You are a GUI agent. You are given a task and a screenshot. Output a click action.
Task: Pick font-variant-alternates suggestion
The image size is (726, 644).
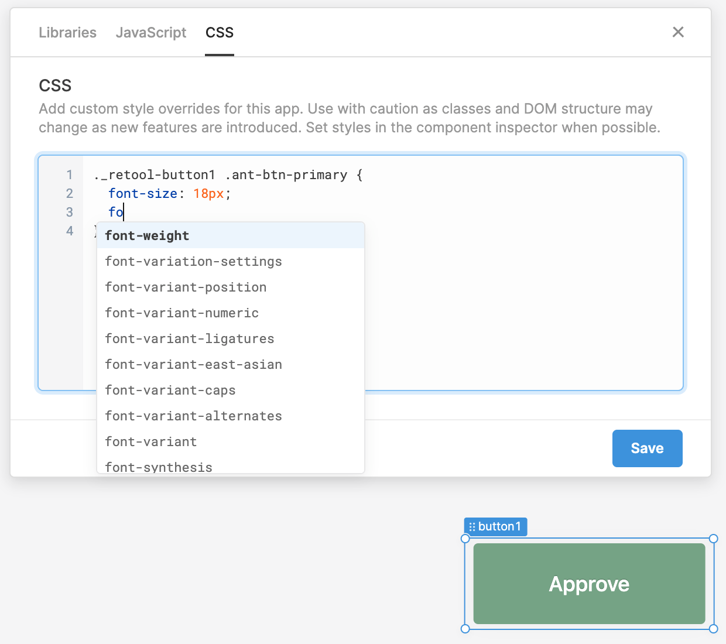231,416
